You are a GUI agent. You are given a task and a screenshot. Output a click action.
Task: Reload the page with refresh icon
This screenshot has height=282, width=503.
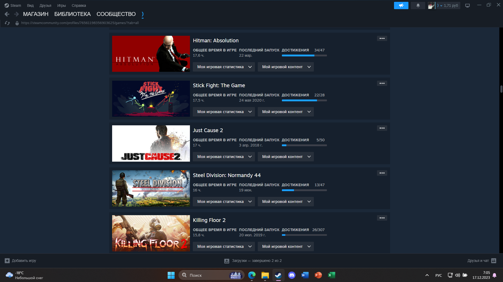point(7,23)
